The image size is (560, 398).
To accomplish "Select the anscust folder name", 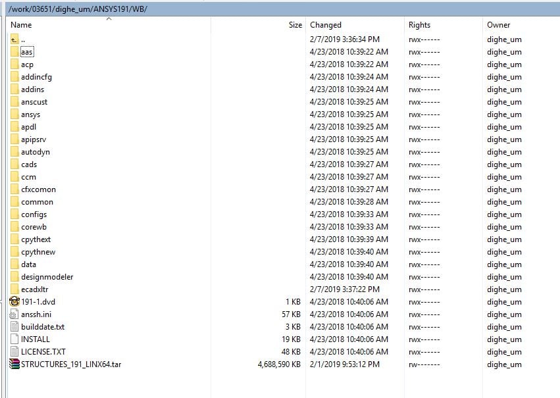I will [x=34, y=102].
